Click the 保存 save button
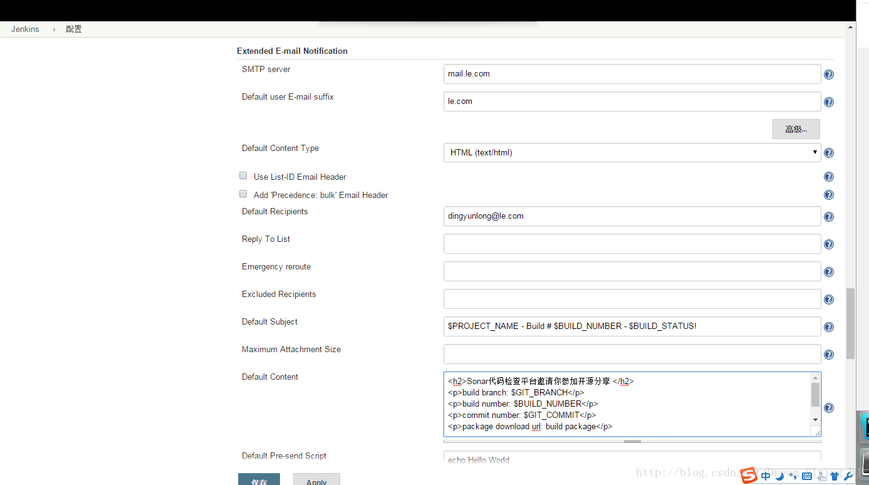 point(259,480)
